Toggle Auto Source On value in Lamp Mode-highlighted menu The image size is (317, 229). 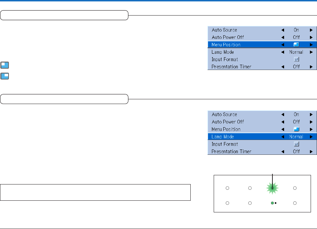point(296,114)
